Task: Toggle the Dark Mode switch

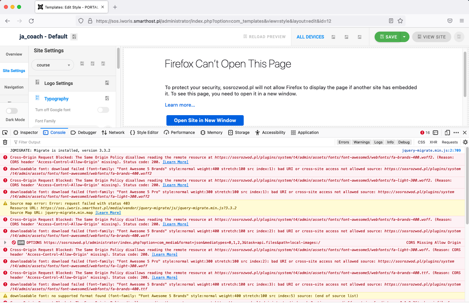Action: pyautogui.click(x=12, y=111)
